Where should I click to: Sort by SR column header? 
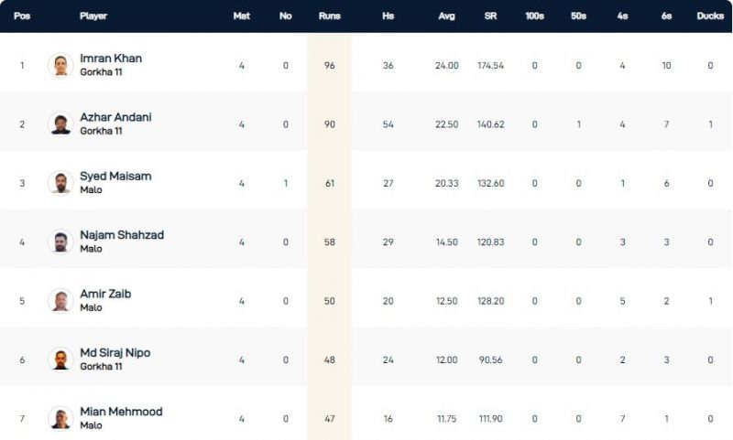[490, 16]
